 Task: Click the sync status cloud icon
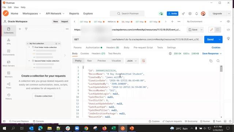point(161,14)
